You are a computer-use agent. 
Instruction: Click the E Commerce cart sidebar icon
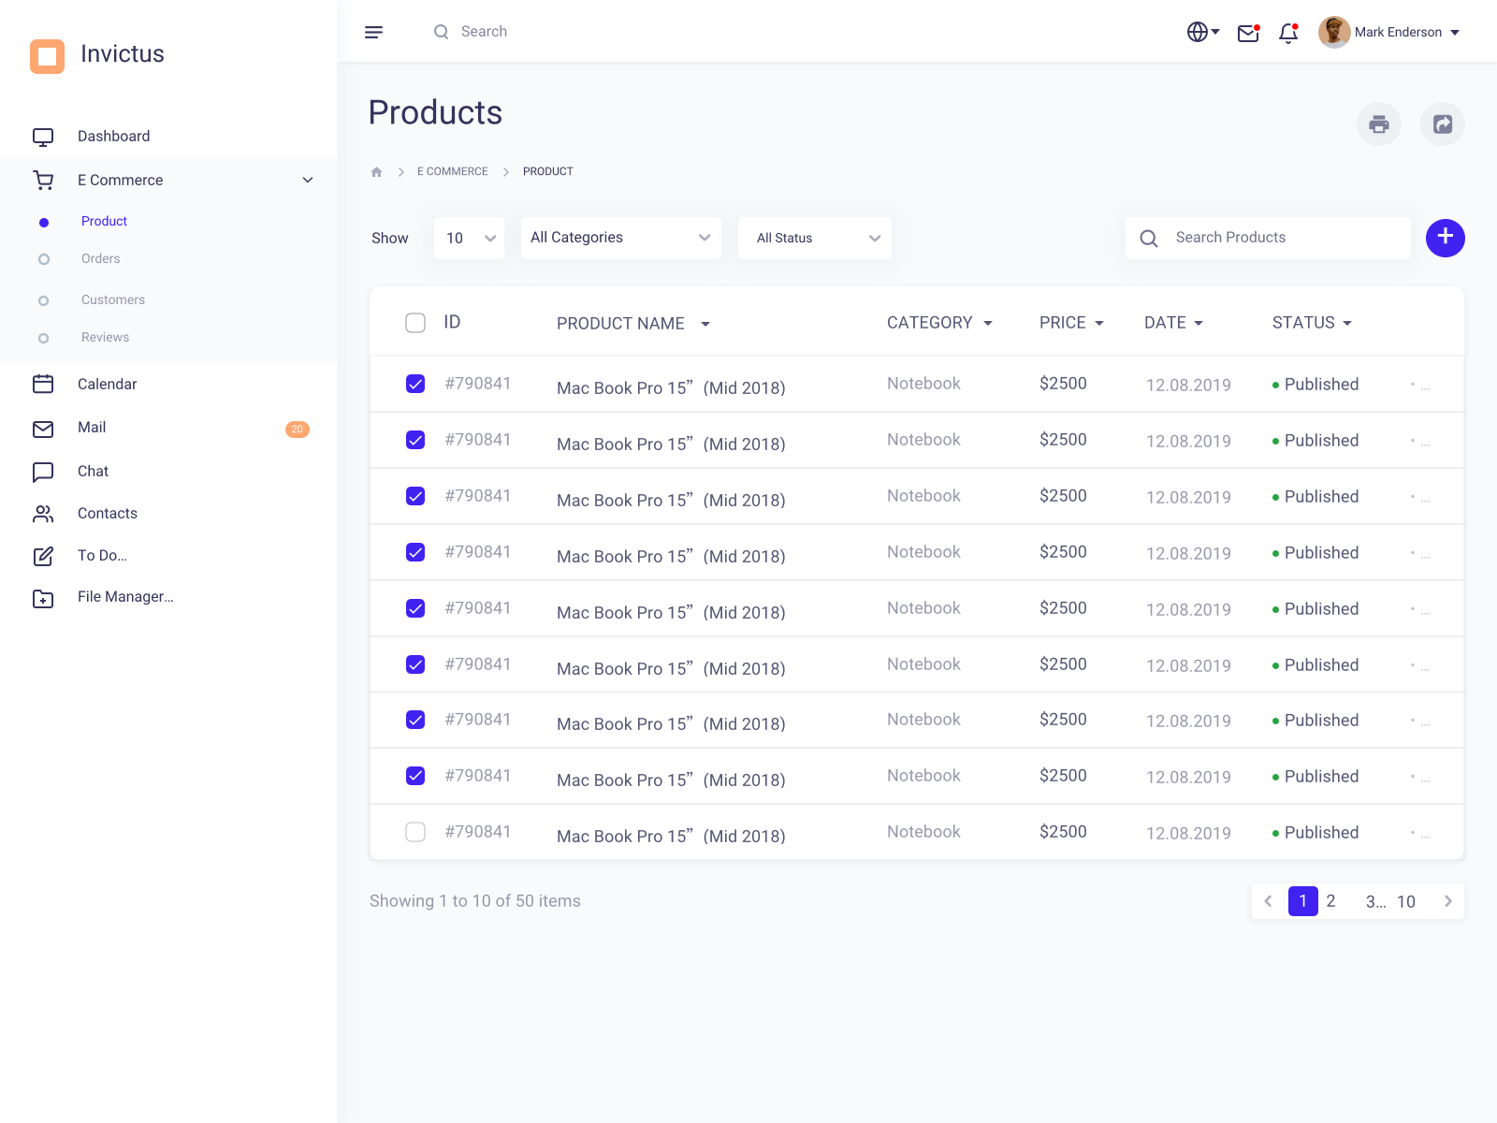[43, 181]
